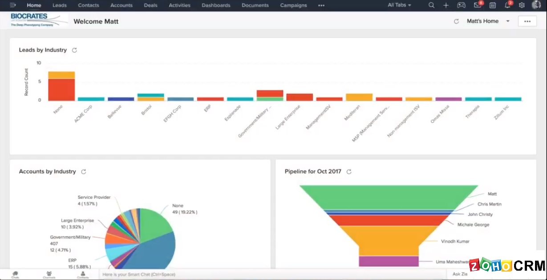Screen dimensions: 547x280
Task: Open the Matt's Home dropdown
Action: (x=488, y=20)
